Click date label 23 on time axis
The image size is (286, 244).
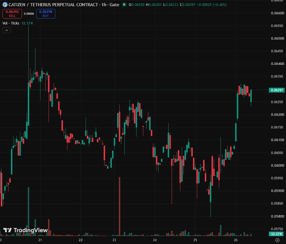point(114,240)
